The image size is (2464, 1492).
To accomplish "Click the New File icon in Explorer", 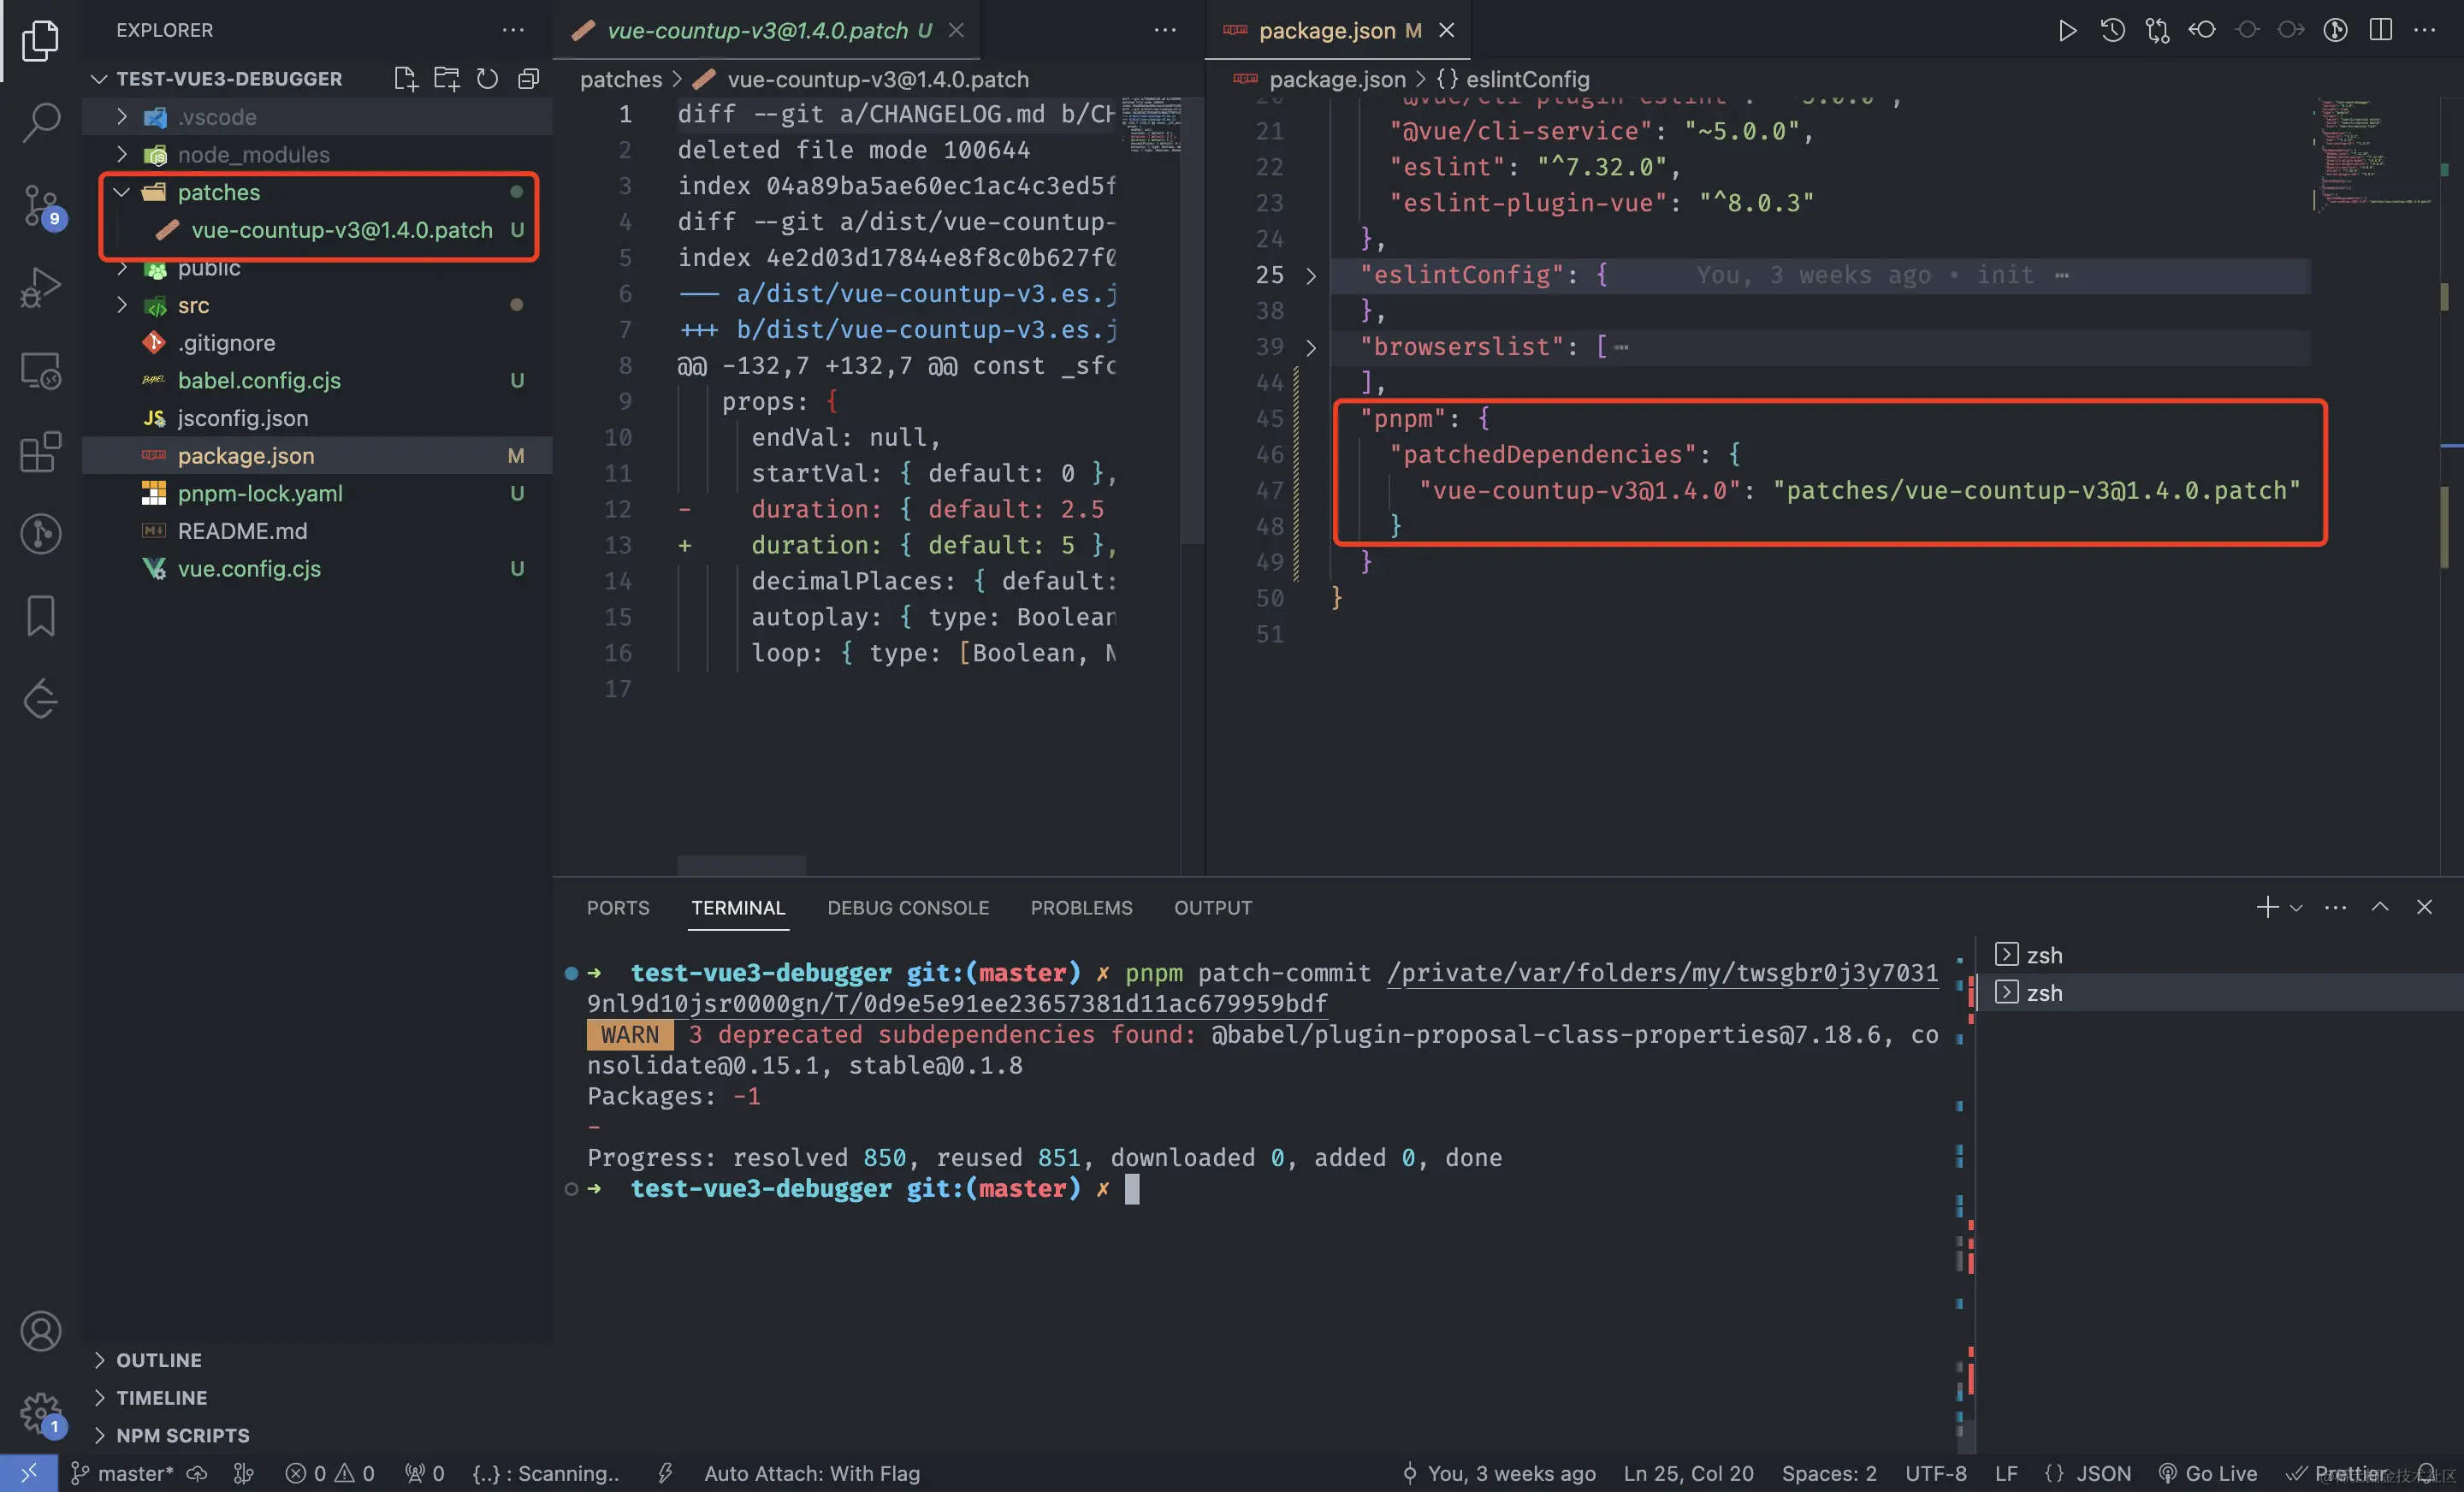I will point(405,78).
